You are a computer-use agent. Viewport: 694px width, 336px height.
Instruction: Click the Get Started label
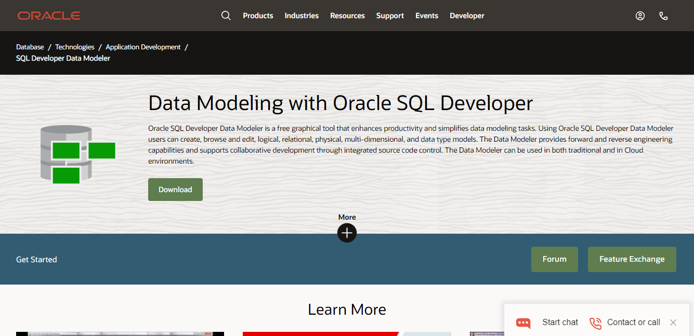(36, 259)
